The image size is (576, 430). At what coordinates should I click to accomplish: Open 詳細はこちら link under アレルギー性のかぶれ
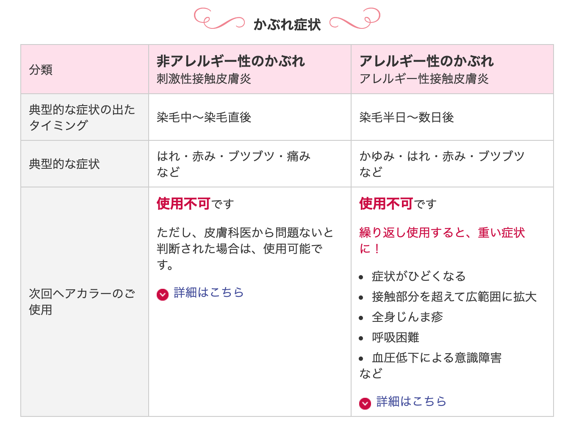point(411,401)
